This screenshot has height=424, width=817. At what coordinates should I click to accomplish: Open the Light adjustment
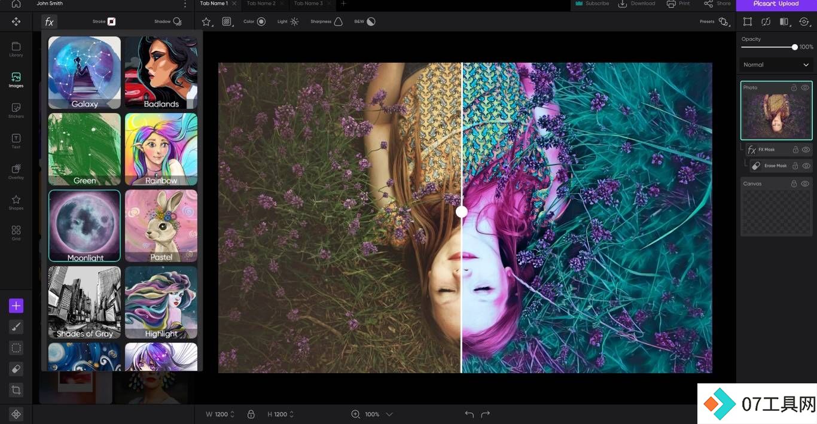tap(288, 22)
